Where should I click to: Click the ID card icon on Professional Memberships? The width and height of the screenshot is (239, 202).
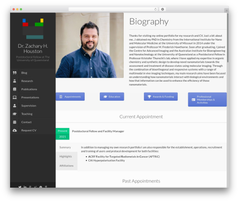[194, 100]
